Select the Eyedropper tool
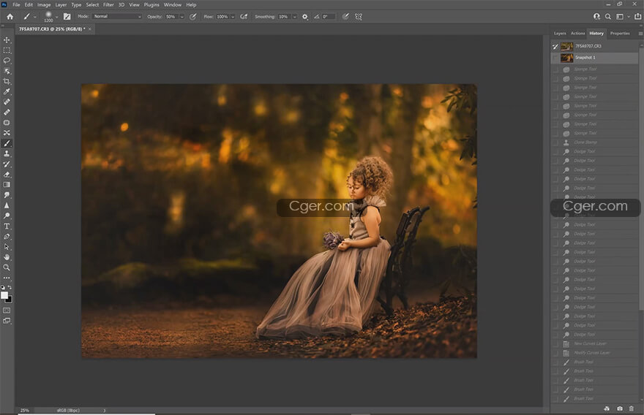Image resolution: width=644 pixels, height=415 pixels. pos(7,91)
